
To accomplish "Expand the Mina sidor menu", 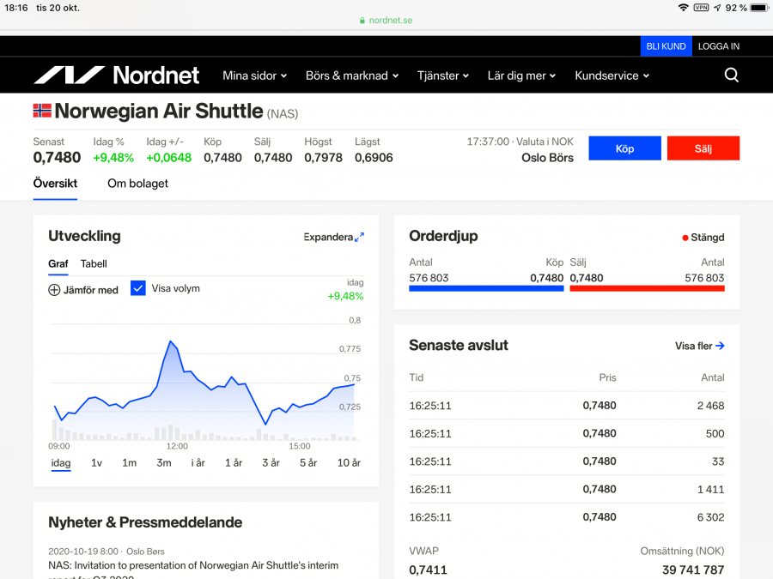I will coord(254,75).
